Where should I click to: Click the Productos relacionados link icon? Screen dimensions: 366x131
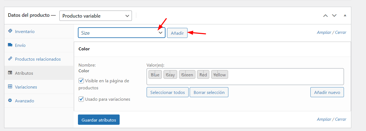[x=10, y=58]
